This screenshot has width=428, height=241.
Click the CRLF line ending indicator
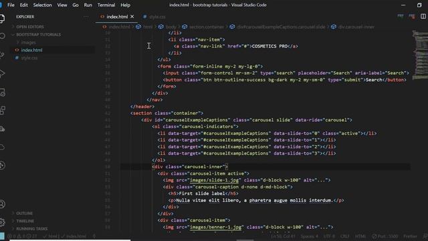coord(345,236)
